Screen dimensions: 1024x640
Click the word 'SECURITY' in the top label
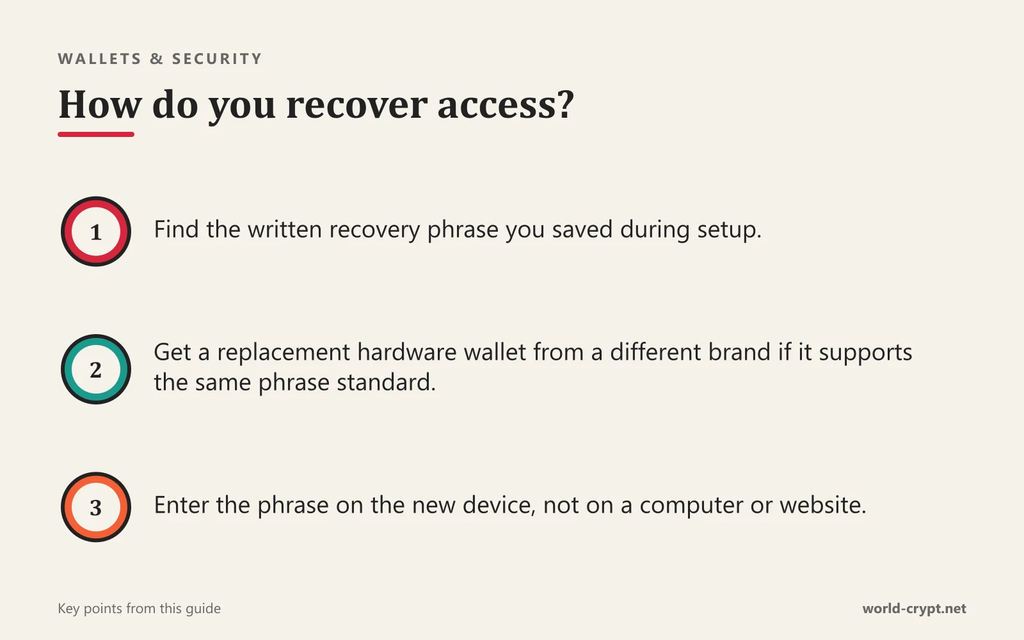pos(217,59)
